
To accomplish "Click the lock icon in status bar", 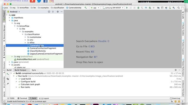I will coord(172,101).
